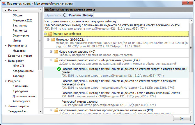Select Регион и зона in the sidebar
This screenshot has height=125, width=195.
click(17, 46)
